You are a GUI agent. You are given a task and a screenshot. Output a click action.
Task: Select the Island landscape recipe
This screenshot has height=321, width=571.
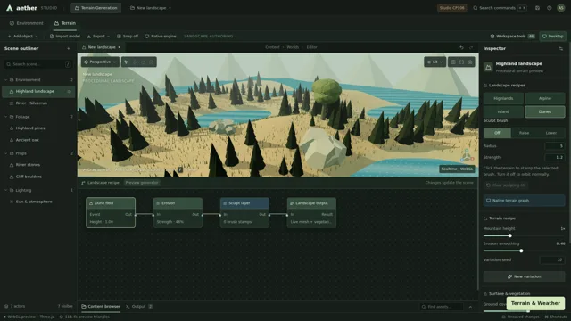(x=503, y=111)
